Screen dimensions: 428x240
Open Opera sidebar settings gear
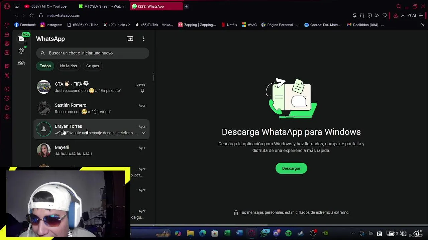7,117
